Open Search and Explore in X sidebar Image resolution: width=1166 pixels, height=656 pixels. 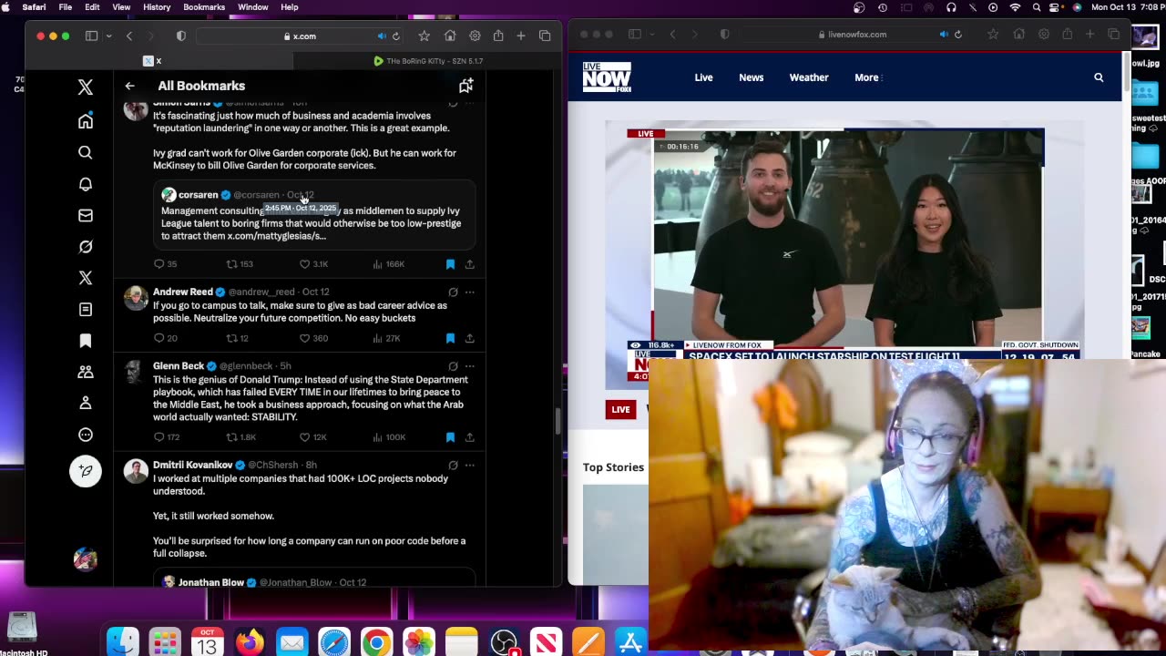pos(86,152)
